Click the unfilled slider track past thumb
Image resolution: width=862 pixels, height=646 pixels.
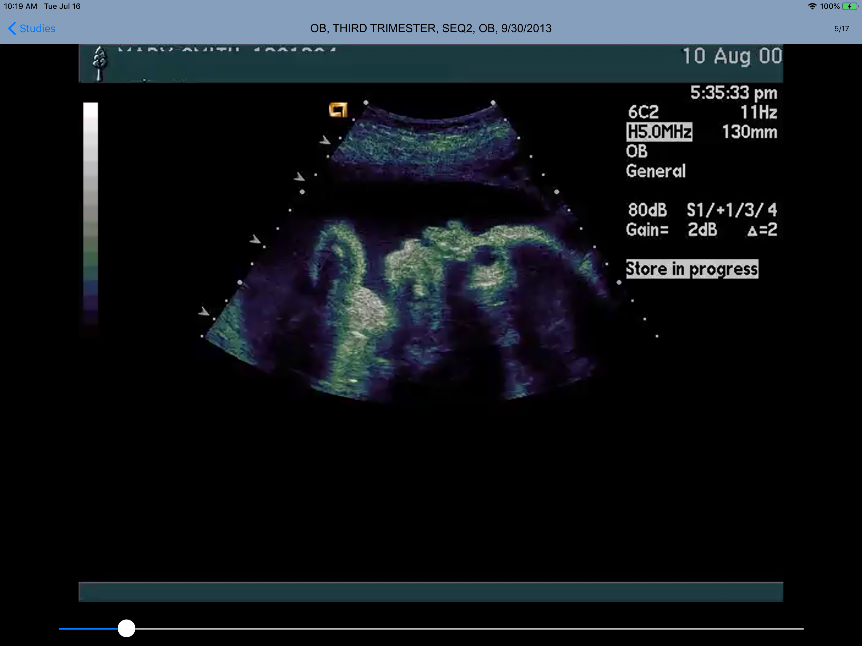[468, 628]
